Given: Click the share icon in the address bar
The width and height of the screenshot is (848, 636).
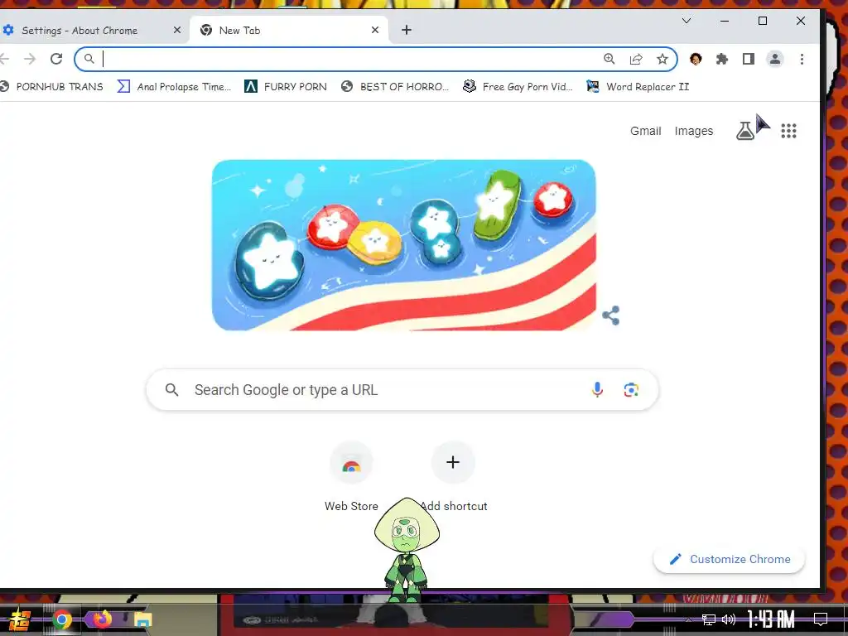Looking at the screenshot, I should pos(636,59).
